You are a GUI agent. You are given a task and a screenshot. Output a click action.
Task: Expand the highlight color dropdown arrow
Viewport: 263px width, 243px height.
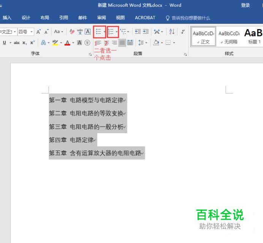click(61, 43)
